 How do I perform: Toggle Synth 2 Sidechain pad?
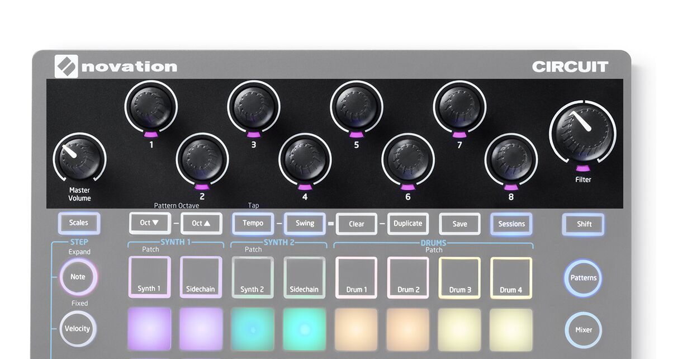click(x=305, y=277)
